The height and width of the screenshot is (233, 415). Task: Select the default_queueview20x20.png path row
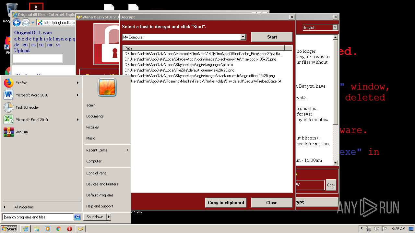[x=179, y=70]
